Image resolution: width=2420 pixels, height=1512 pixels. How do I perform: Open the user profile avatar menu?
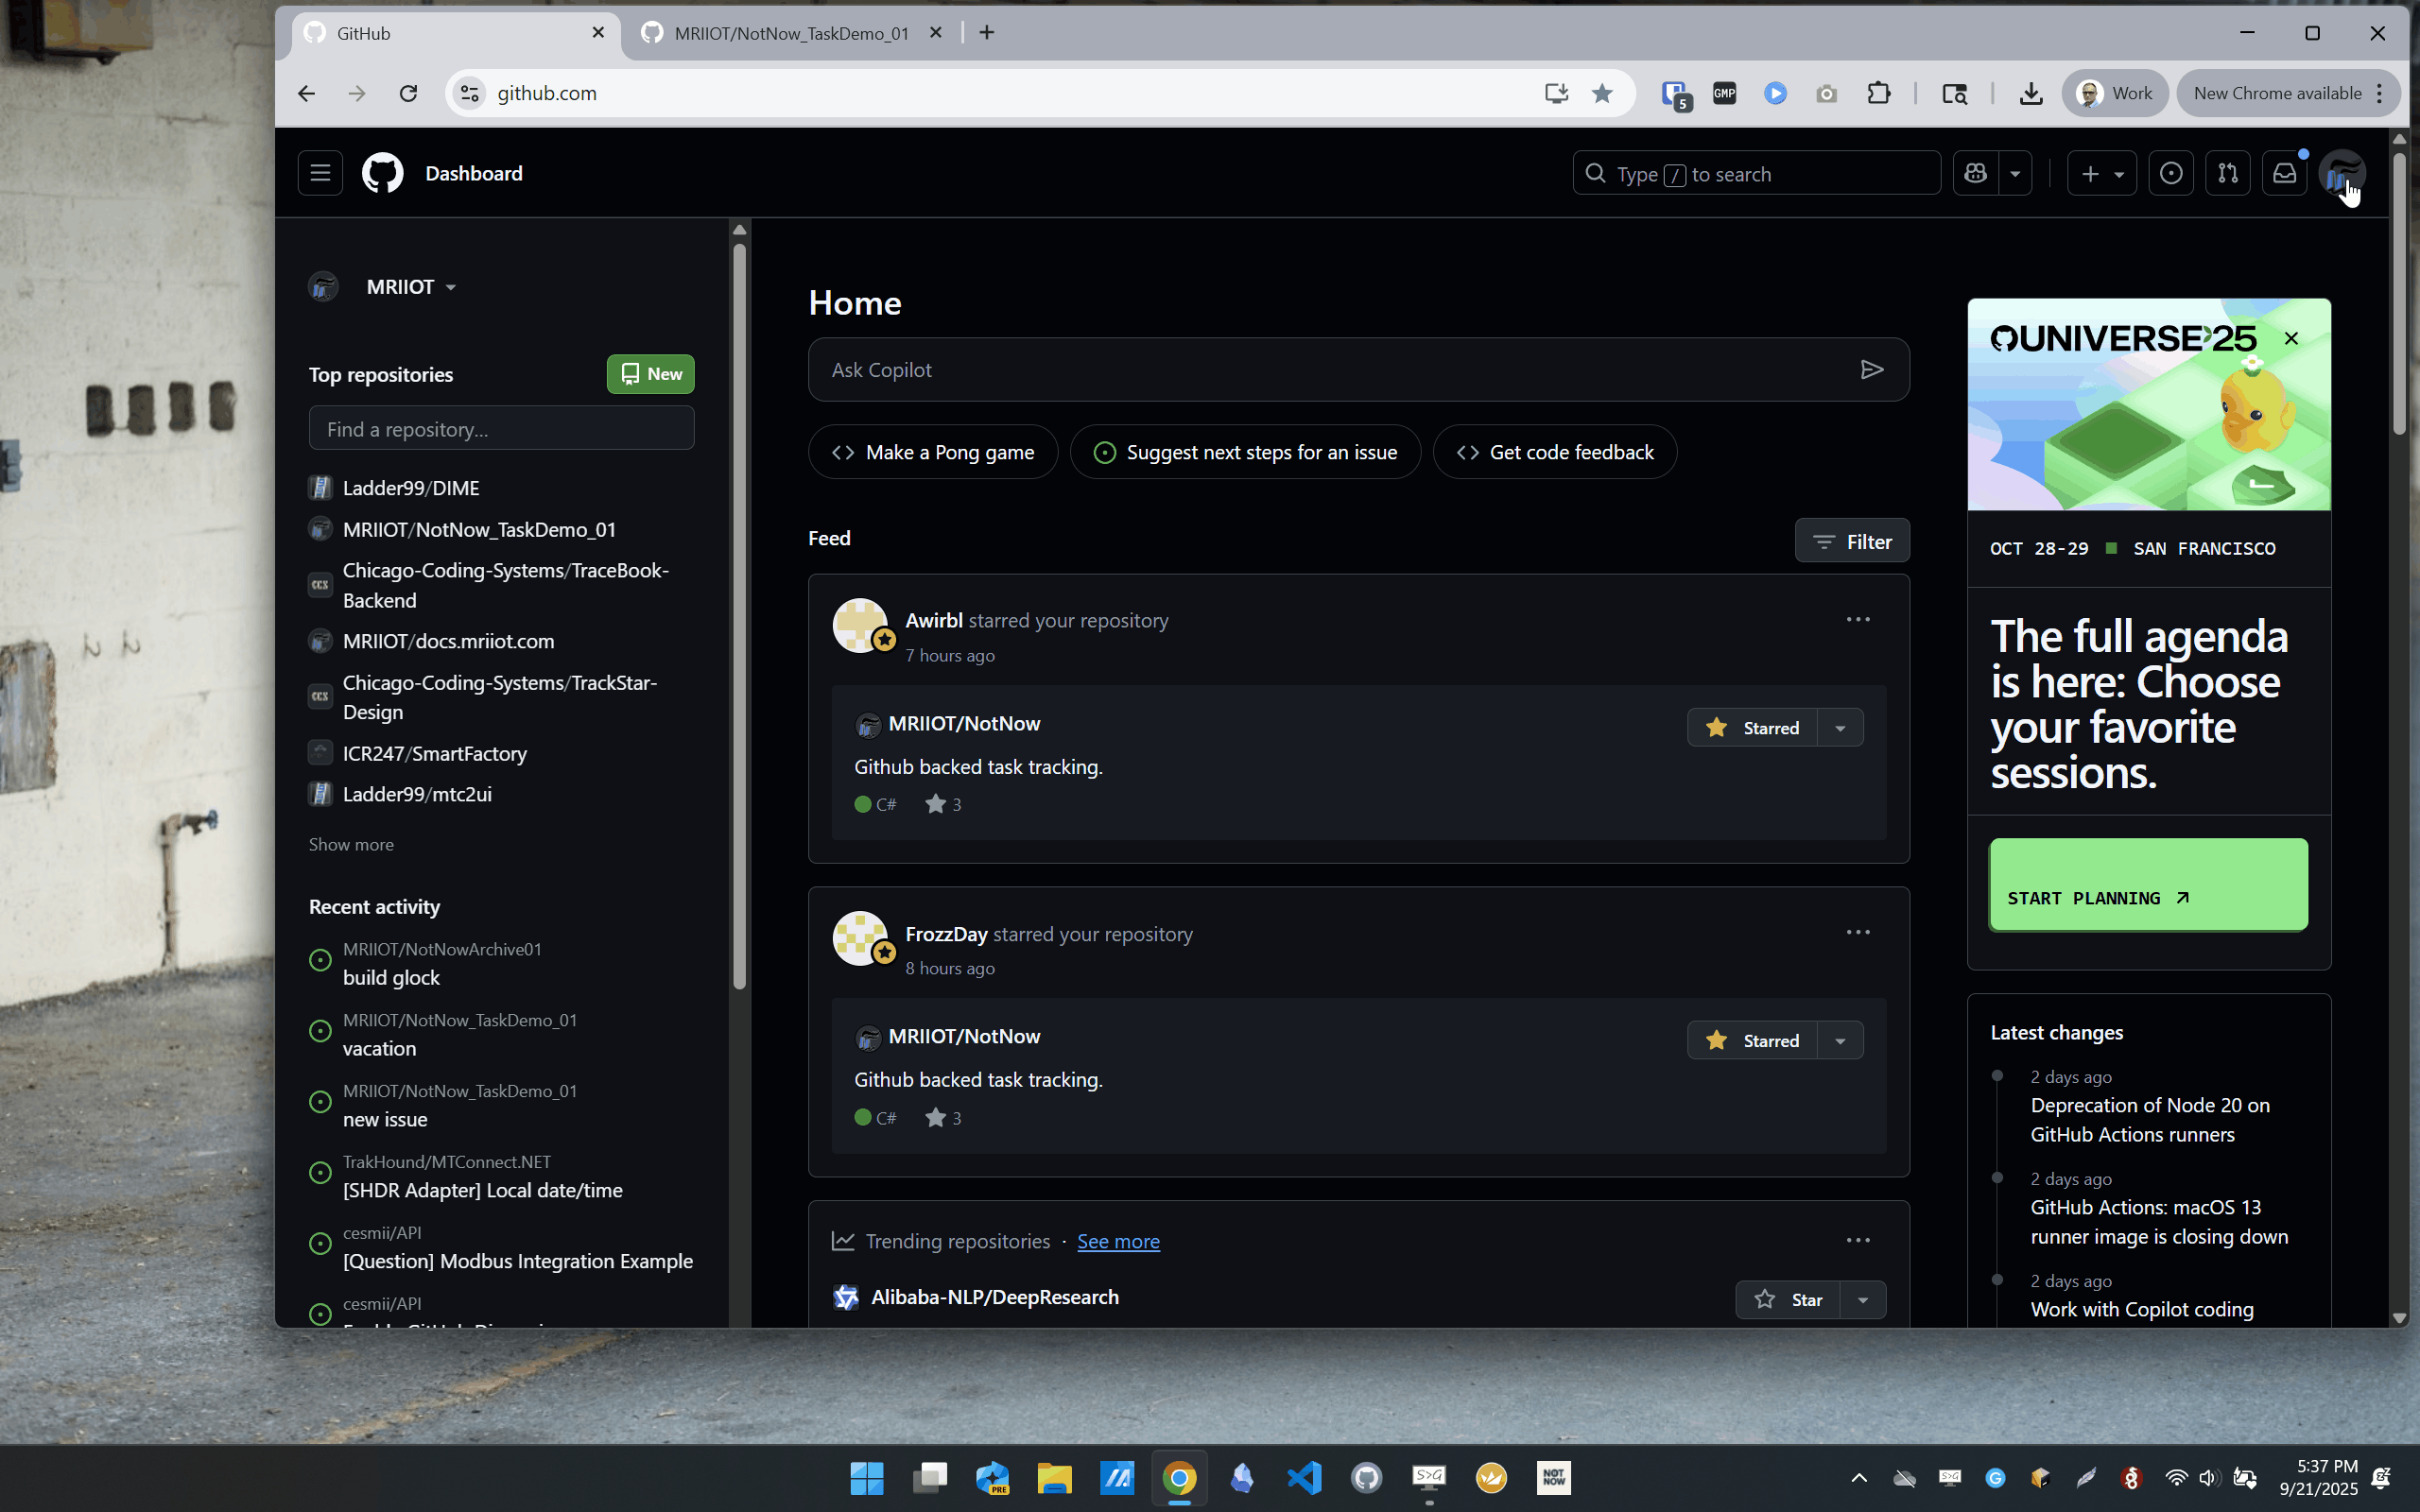2342,173
